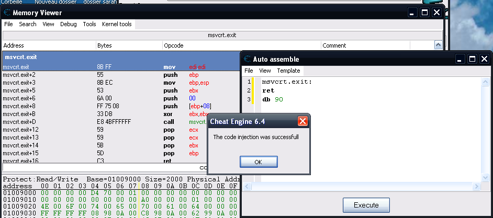Maximize the Auto assemble window
The width and height of the screenshot is (493, 218).
(471, 59)
